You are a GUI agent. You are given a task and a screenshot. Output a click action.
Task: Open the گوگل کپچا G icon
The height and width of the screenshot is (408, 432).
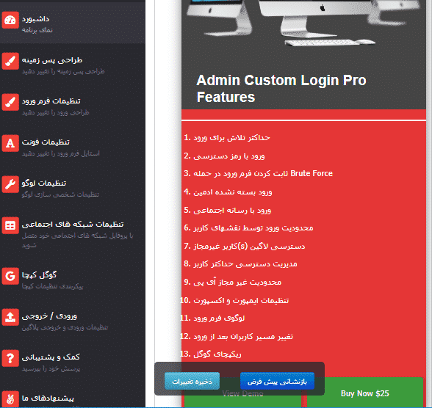point(10,276)
